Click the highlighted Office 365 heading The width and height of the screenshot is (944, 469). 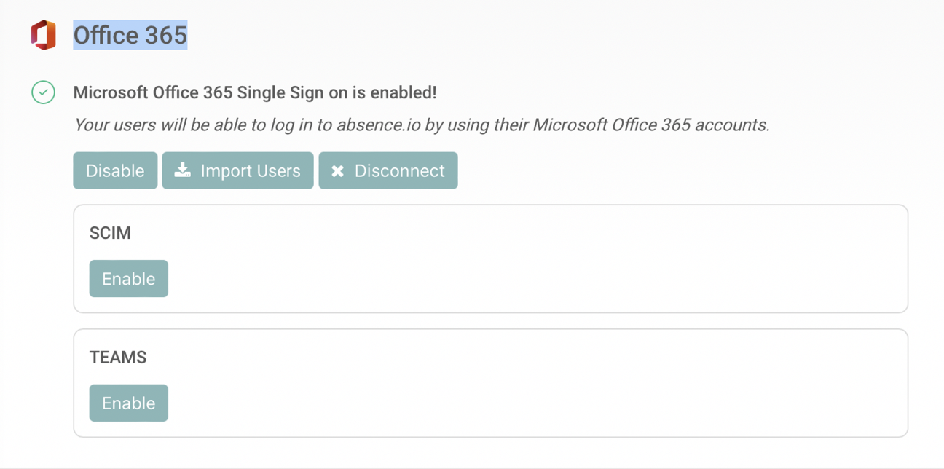pos(130,35)
